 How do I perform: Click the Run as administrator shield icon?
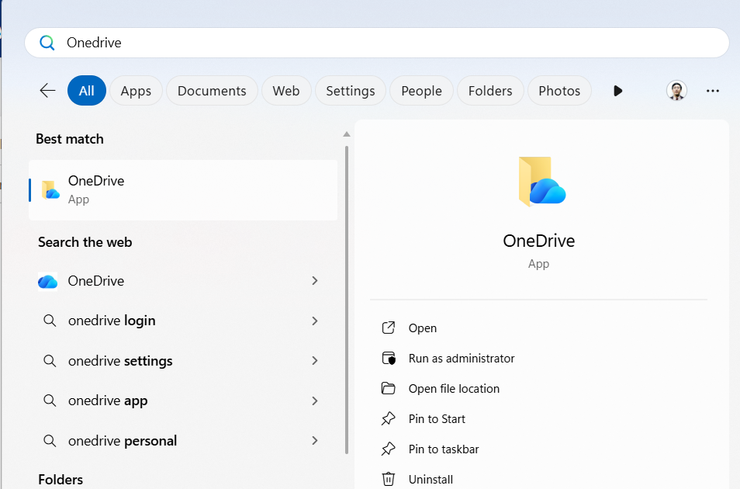[x=389, y=359]
